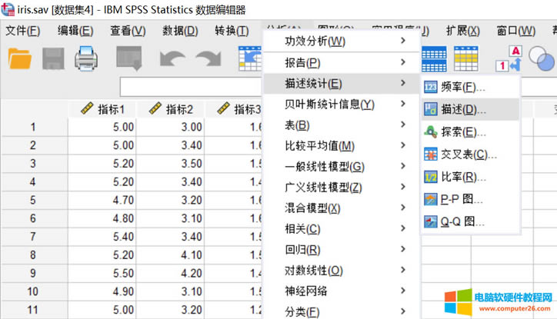Click the Open data document folder icon
The image size is (557, 319).
click(x=19, y=60)
